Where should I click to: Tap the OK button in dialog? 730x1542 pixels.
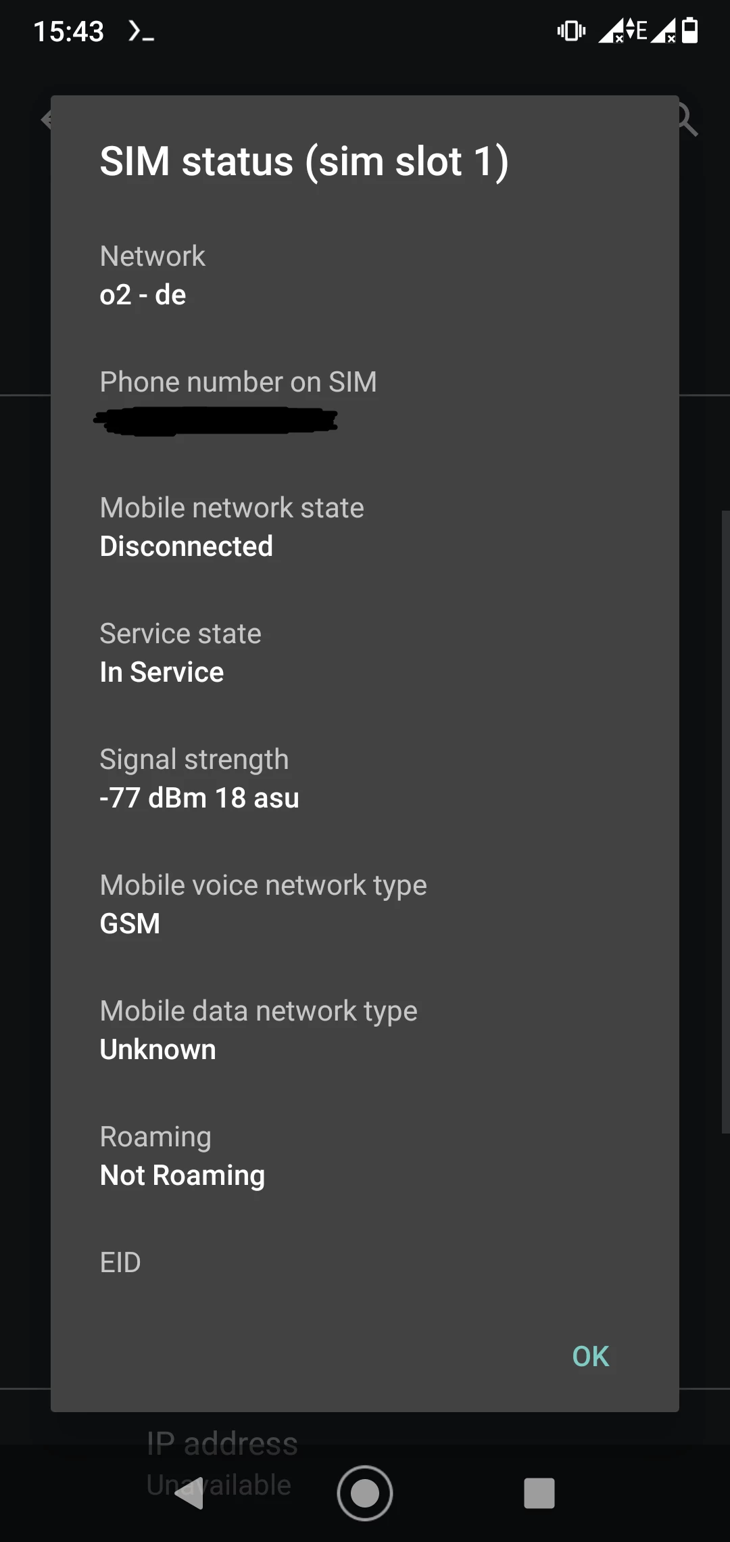pos(590,1356)
